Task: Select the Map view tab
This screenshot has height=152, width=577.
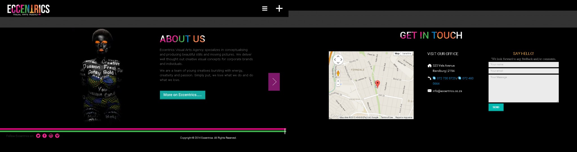Action: (397, 53)
